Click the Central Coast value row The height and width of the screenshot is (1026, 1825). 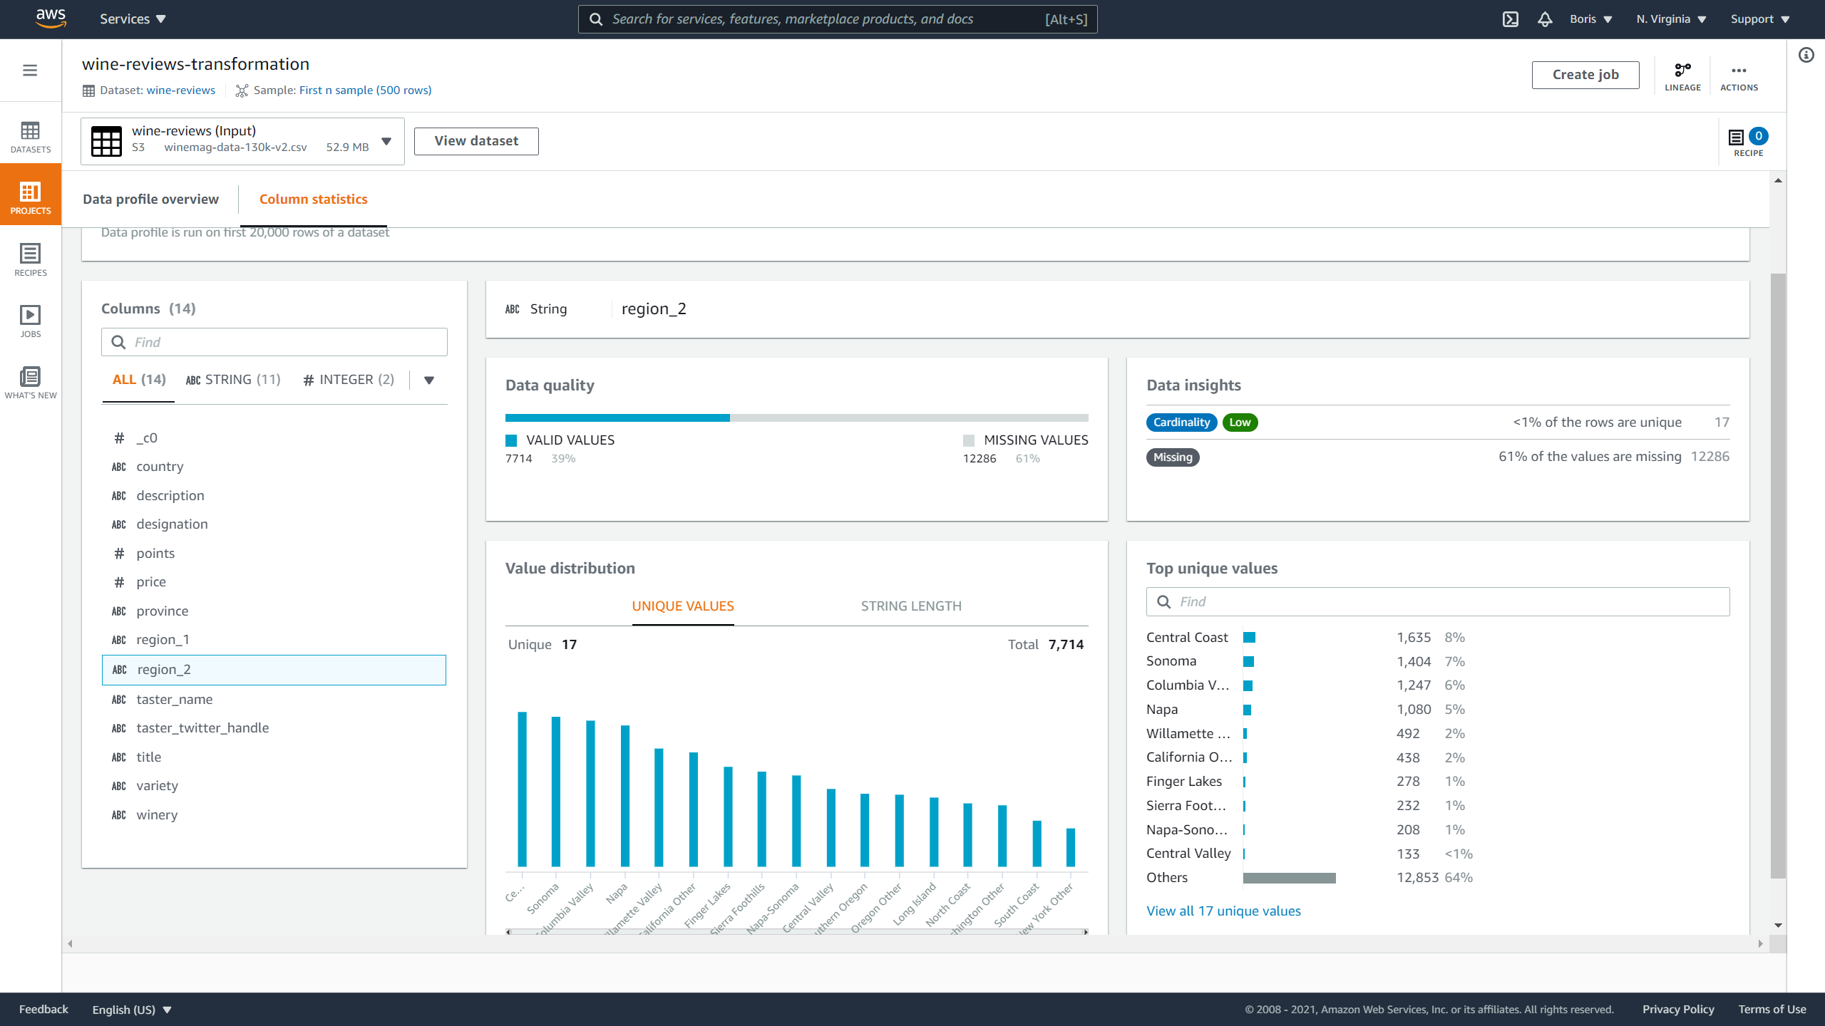pyautogui.click(x=1306, y=638)
